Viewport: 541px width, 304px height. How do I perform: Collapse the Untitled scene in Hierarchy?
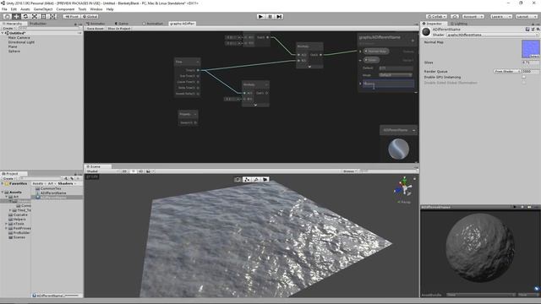3,33
